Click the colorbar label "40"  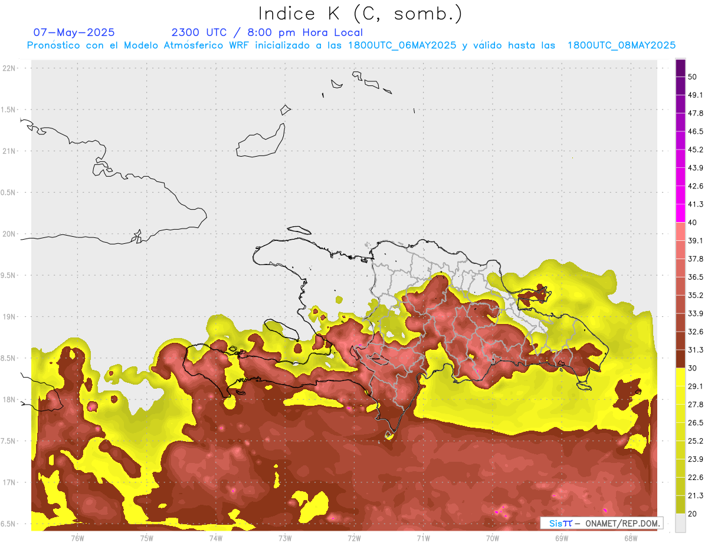[693, 223]
